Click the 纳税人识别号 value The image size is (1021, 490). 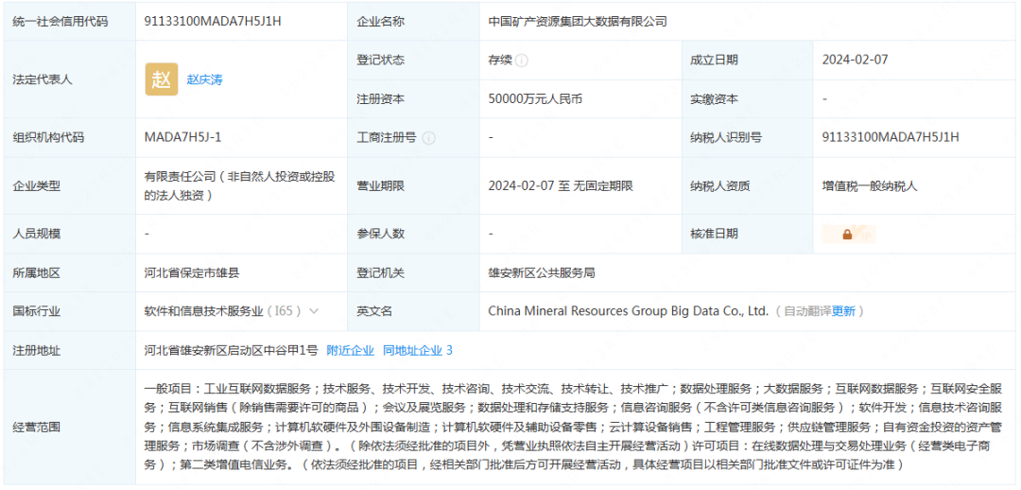tap(891, 137)
